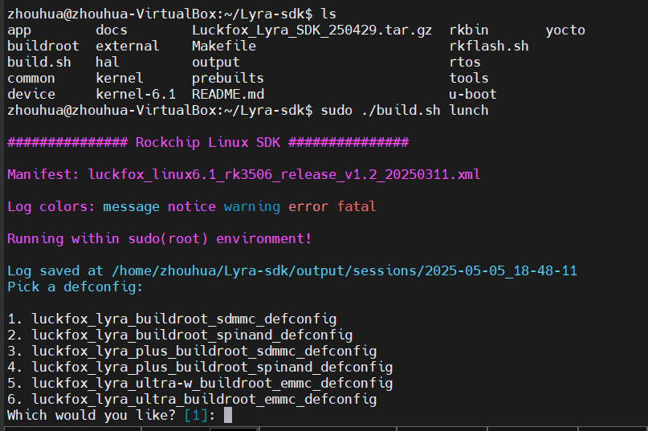Screen dimensions: 648x431
Task: Click the kernel-6.1 directory name
Action: pyautogui.click(x=136, y=94)
